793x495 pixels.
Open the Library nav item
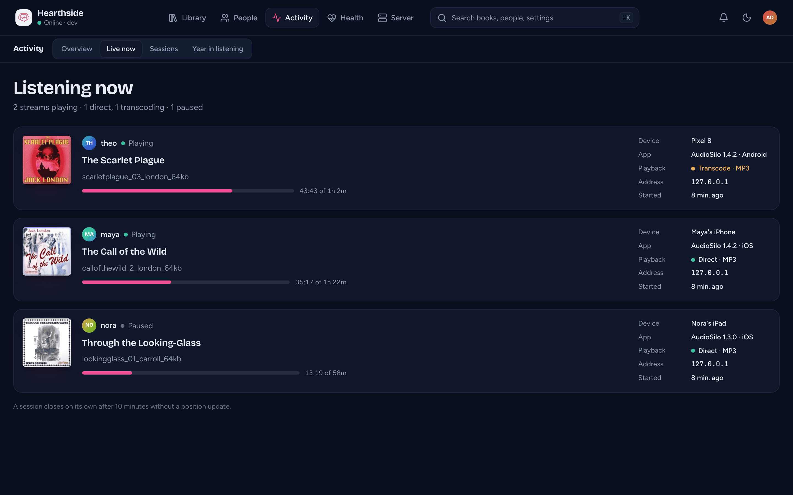[x=188, y=18]
